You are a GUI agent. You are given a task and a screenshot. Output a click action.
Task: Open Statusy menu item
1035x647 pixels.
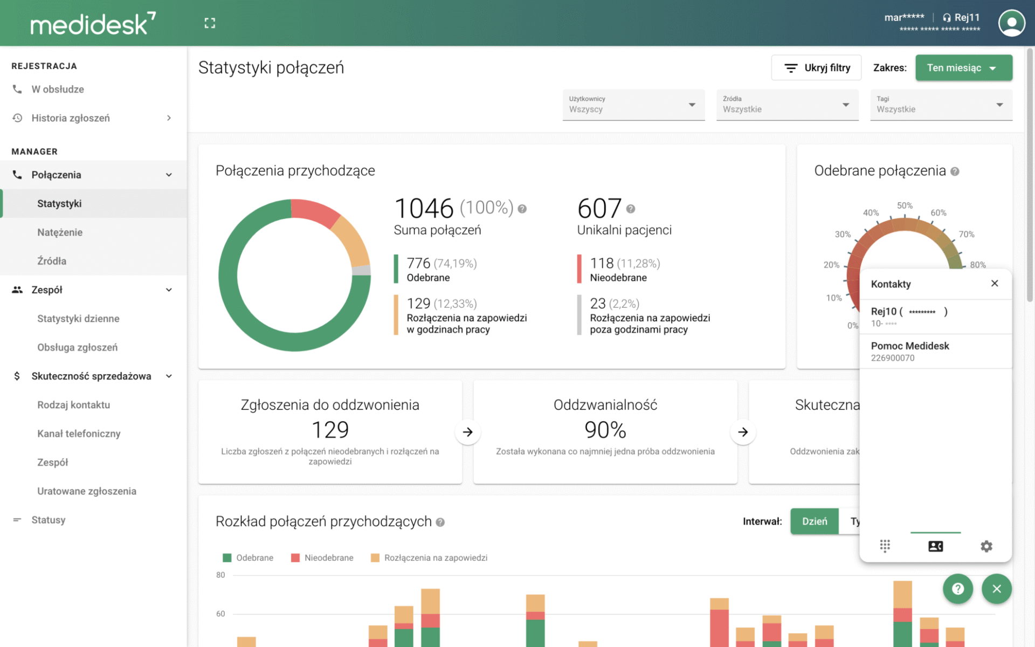coord(93,520)
